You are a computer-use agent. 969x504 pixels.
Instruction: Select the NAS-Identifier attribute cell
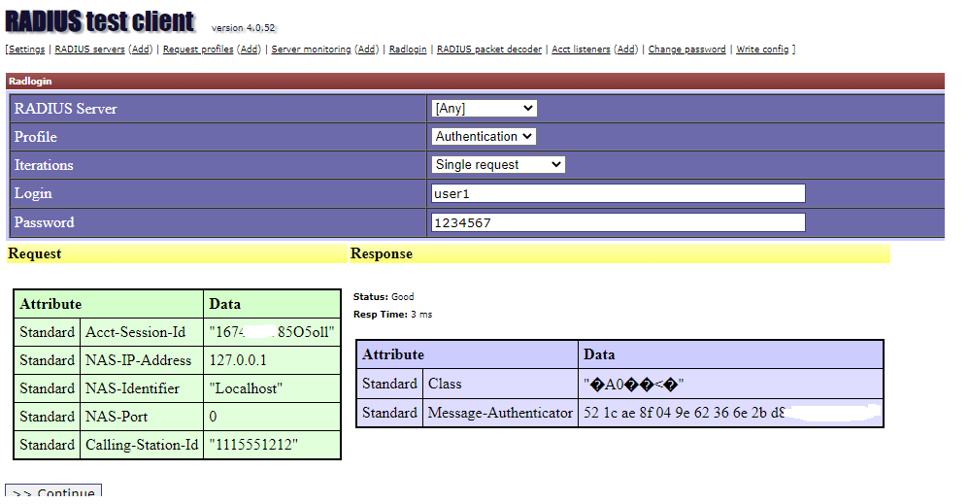click(x=142, y=388)
